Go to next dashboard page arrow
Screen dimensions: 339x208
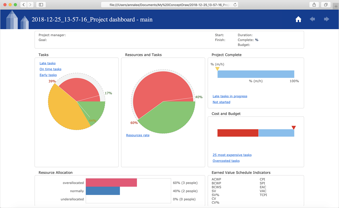pyautogui.click(x=327, y=19)
